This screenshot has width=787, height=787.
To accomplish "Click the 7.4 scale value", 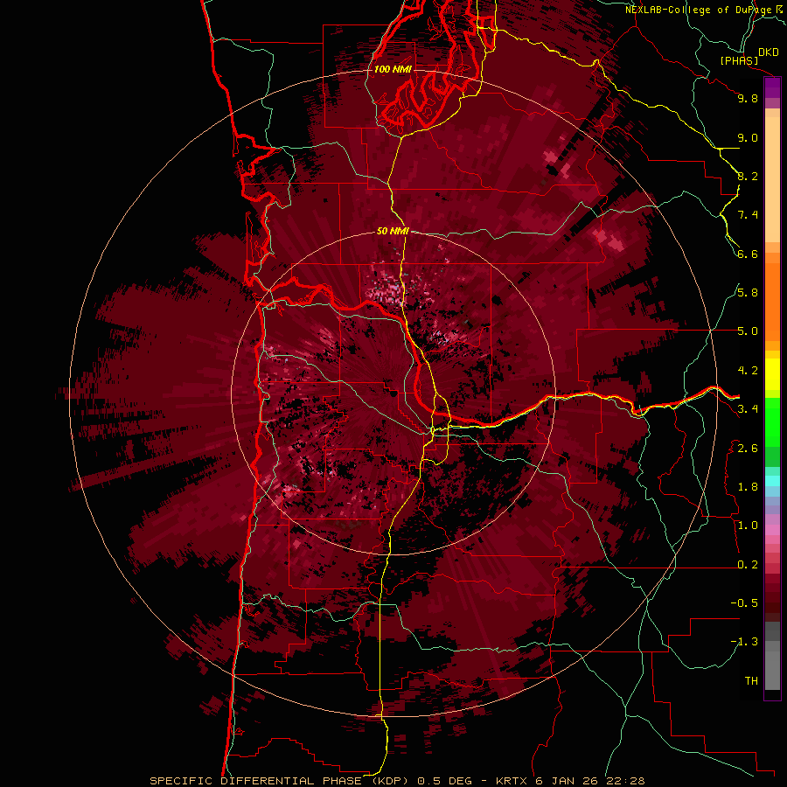I will (x=748, y=215).
